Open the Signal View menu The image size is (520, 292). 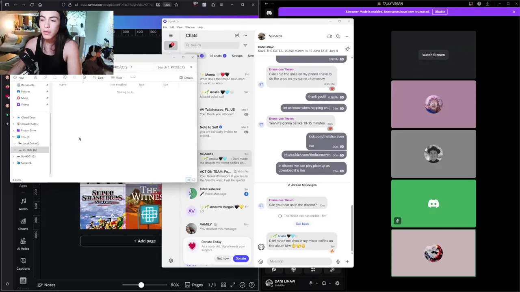point(180,27)
